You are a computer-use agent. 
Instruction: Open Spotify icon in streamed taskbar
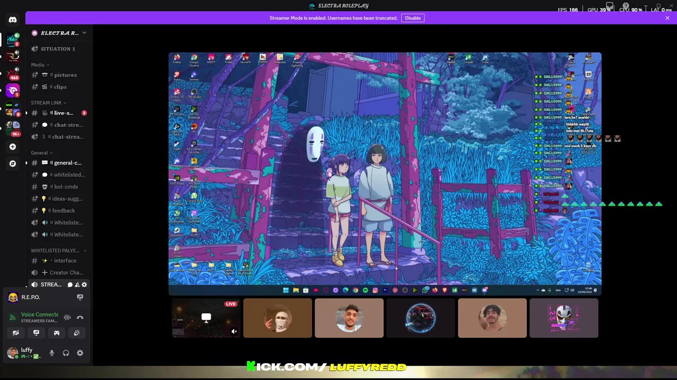pyautogui.click(x=365, y=290)
